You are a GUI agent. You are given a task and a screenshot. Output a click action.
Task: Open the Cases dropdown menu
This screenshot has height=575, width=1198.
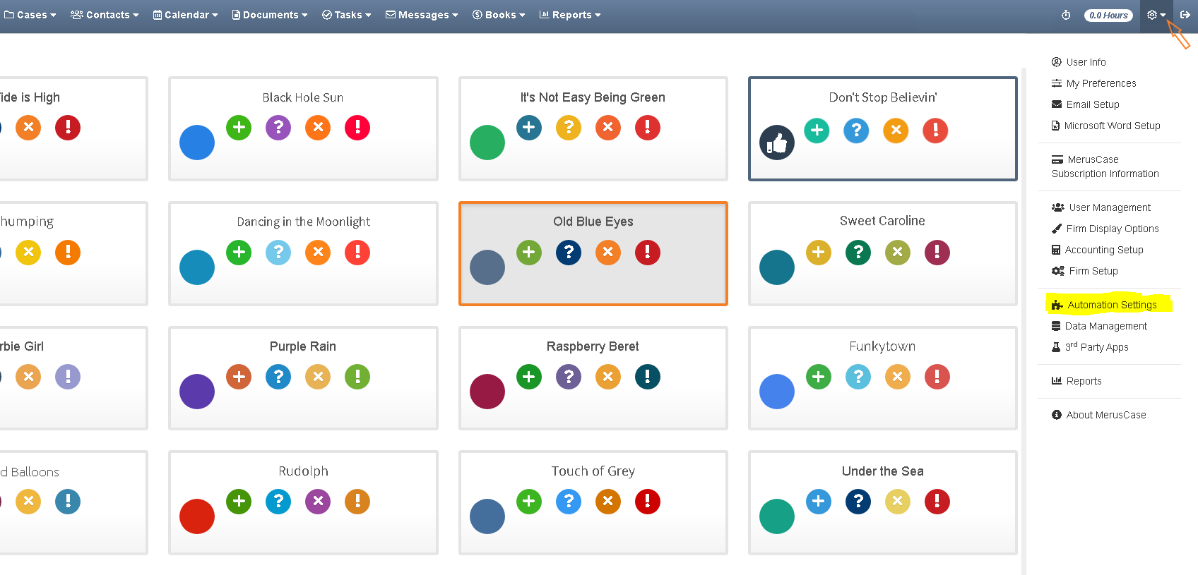(x=30, y=15)
